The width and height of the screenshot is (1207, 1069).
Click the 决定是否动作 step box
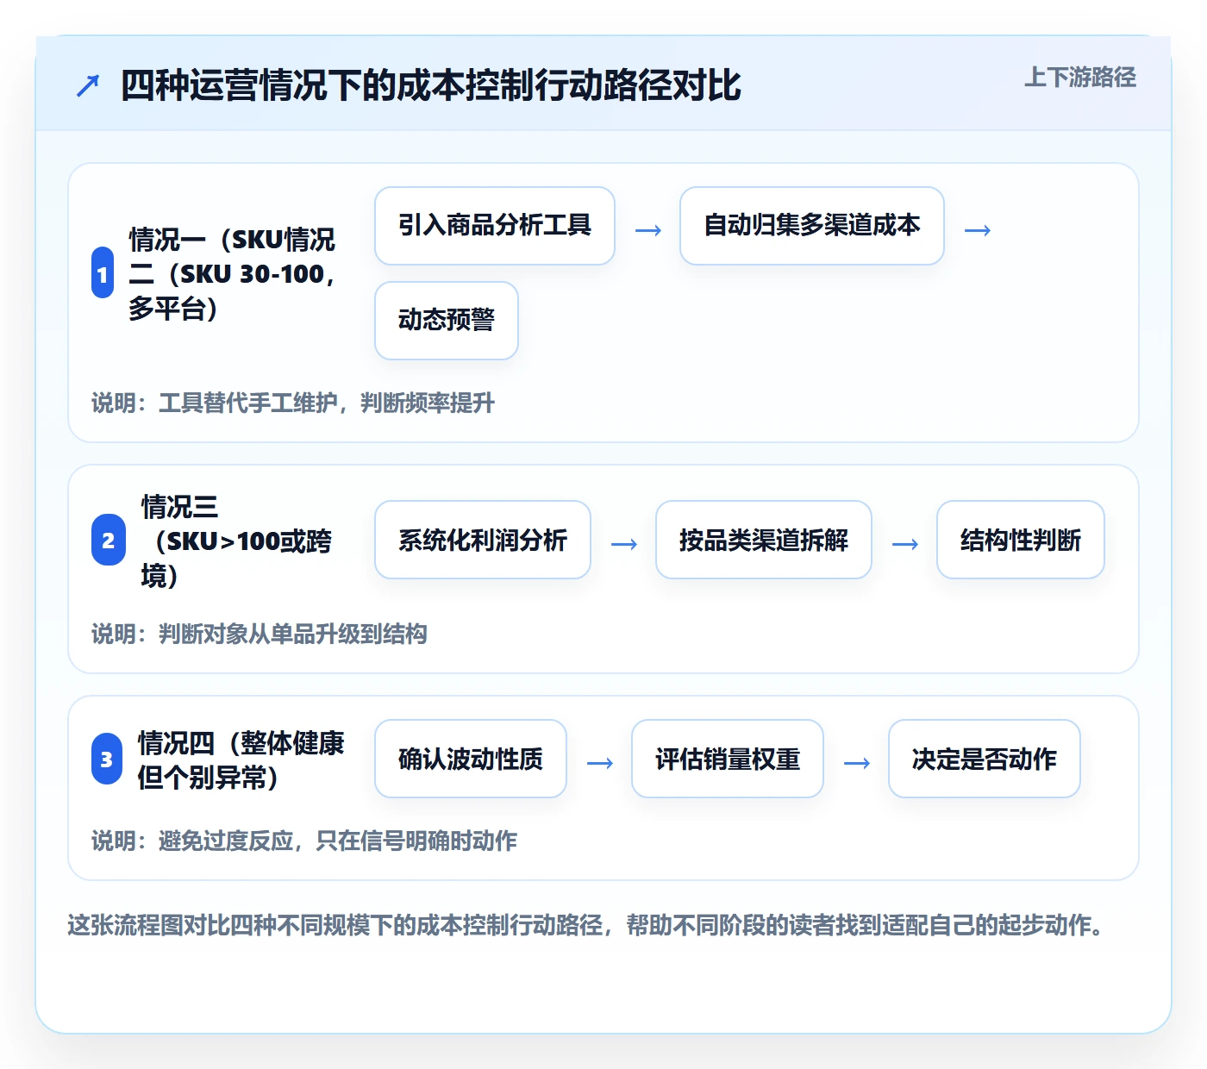click(985, 759)
